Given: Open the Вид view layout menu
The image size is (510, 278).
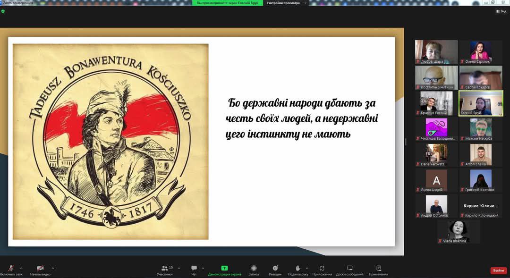Looking at the screenshot, I should pos(501,11).
